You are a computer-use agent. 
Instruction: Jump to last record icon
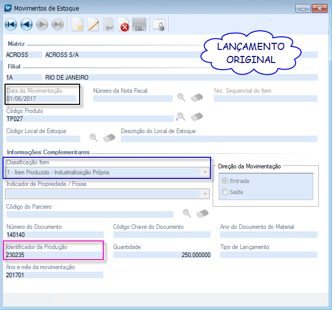coord(57,24)
